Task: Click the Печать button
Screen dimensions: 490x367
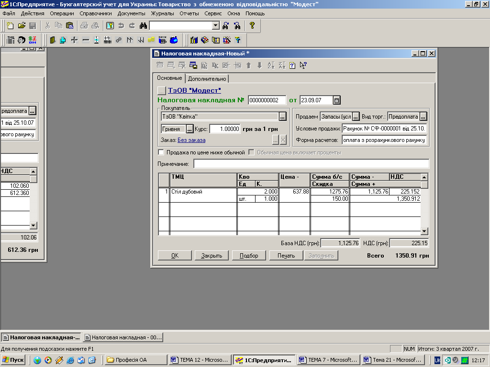Action: 286,256
